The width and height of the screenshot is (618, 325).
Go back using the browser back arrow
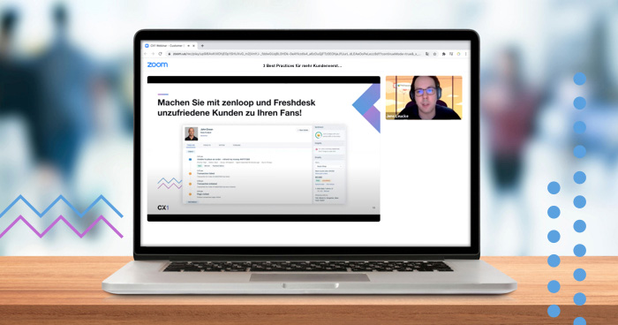(147, 54)
